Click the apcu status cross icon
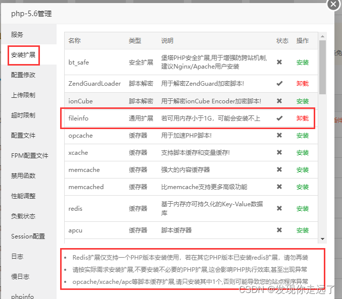 pos(279,230)
